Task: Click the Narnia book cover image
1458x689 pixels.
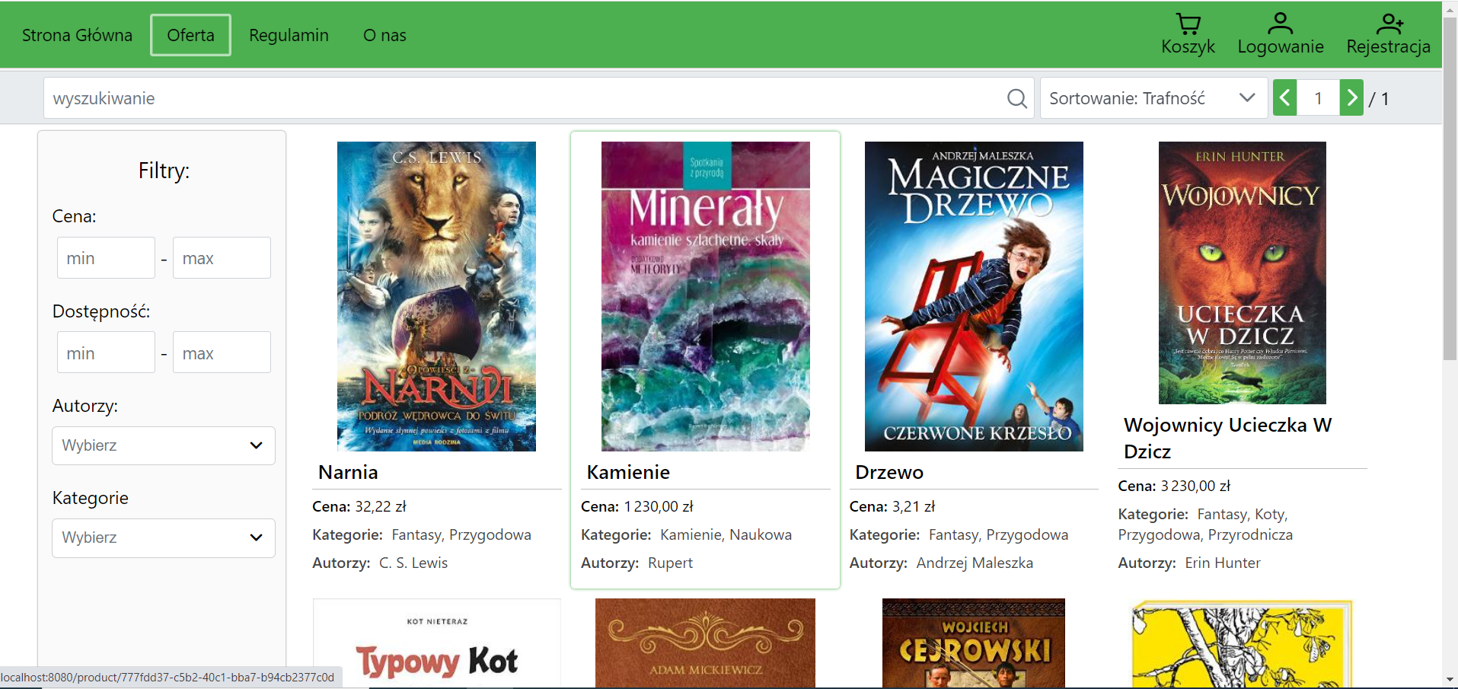Action: coord(435,295)
